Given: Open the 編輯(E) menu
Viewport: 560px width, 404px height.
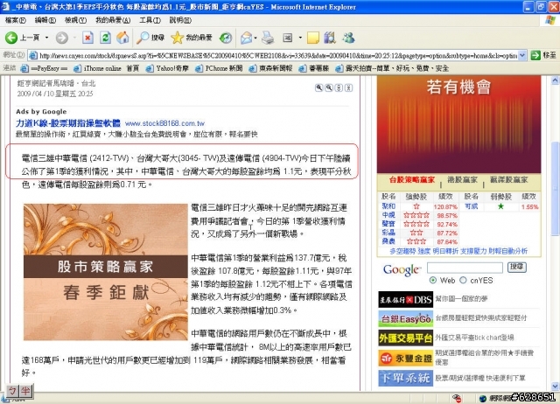Looking at the screenshot, I should point(45,20).
